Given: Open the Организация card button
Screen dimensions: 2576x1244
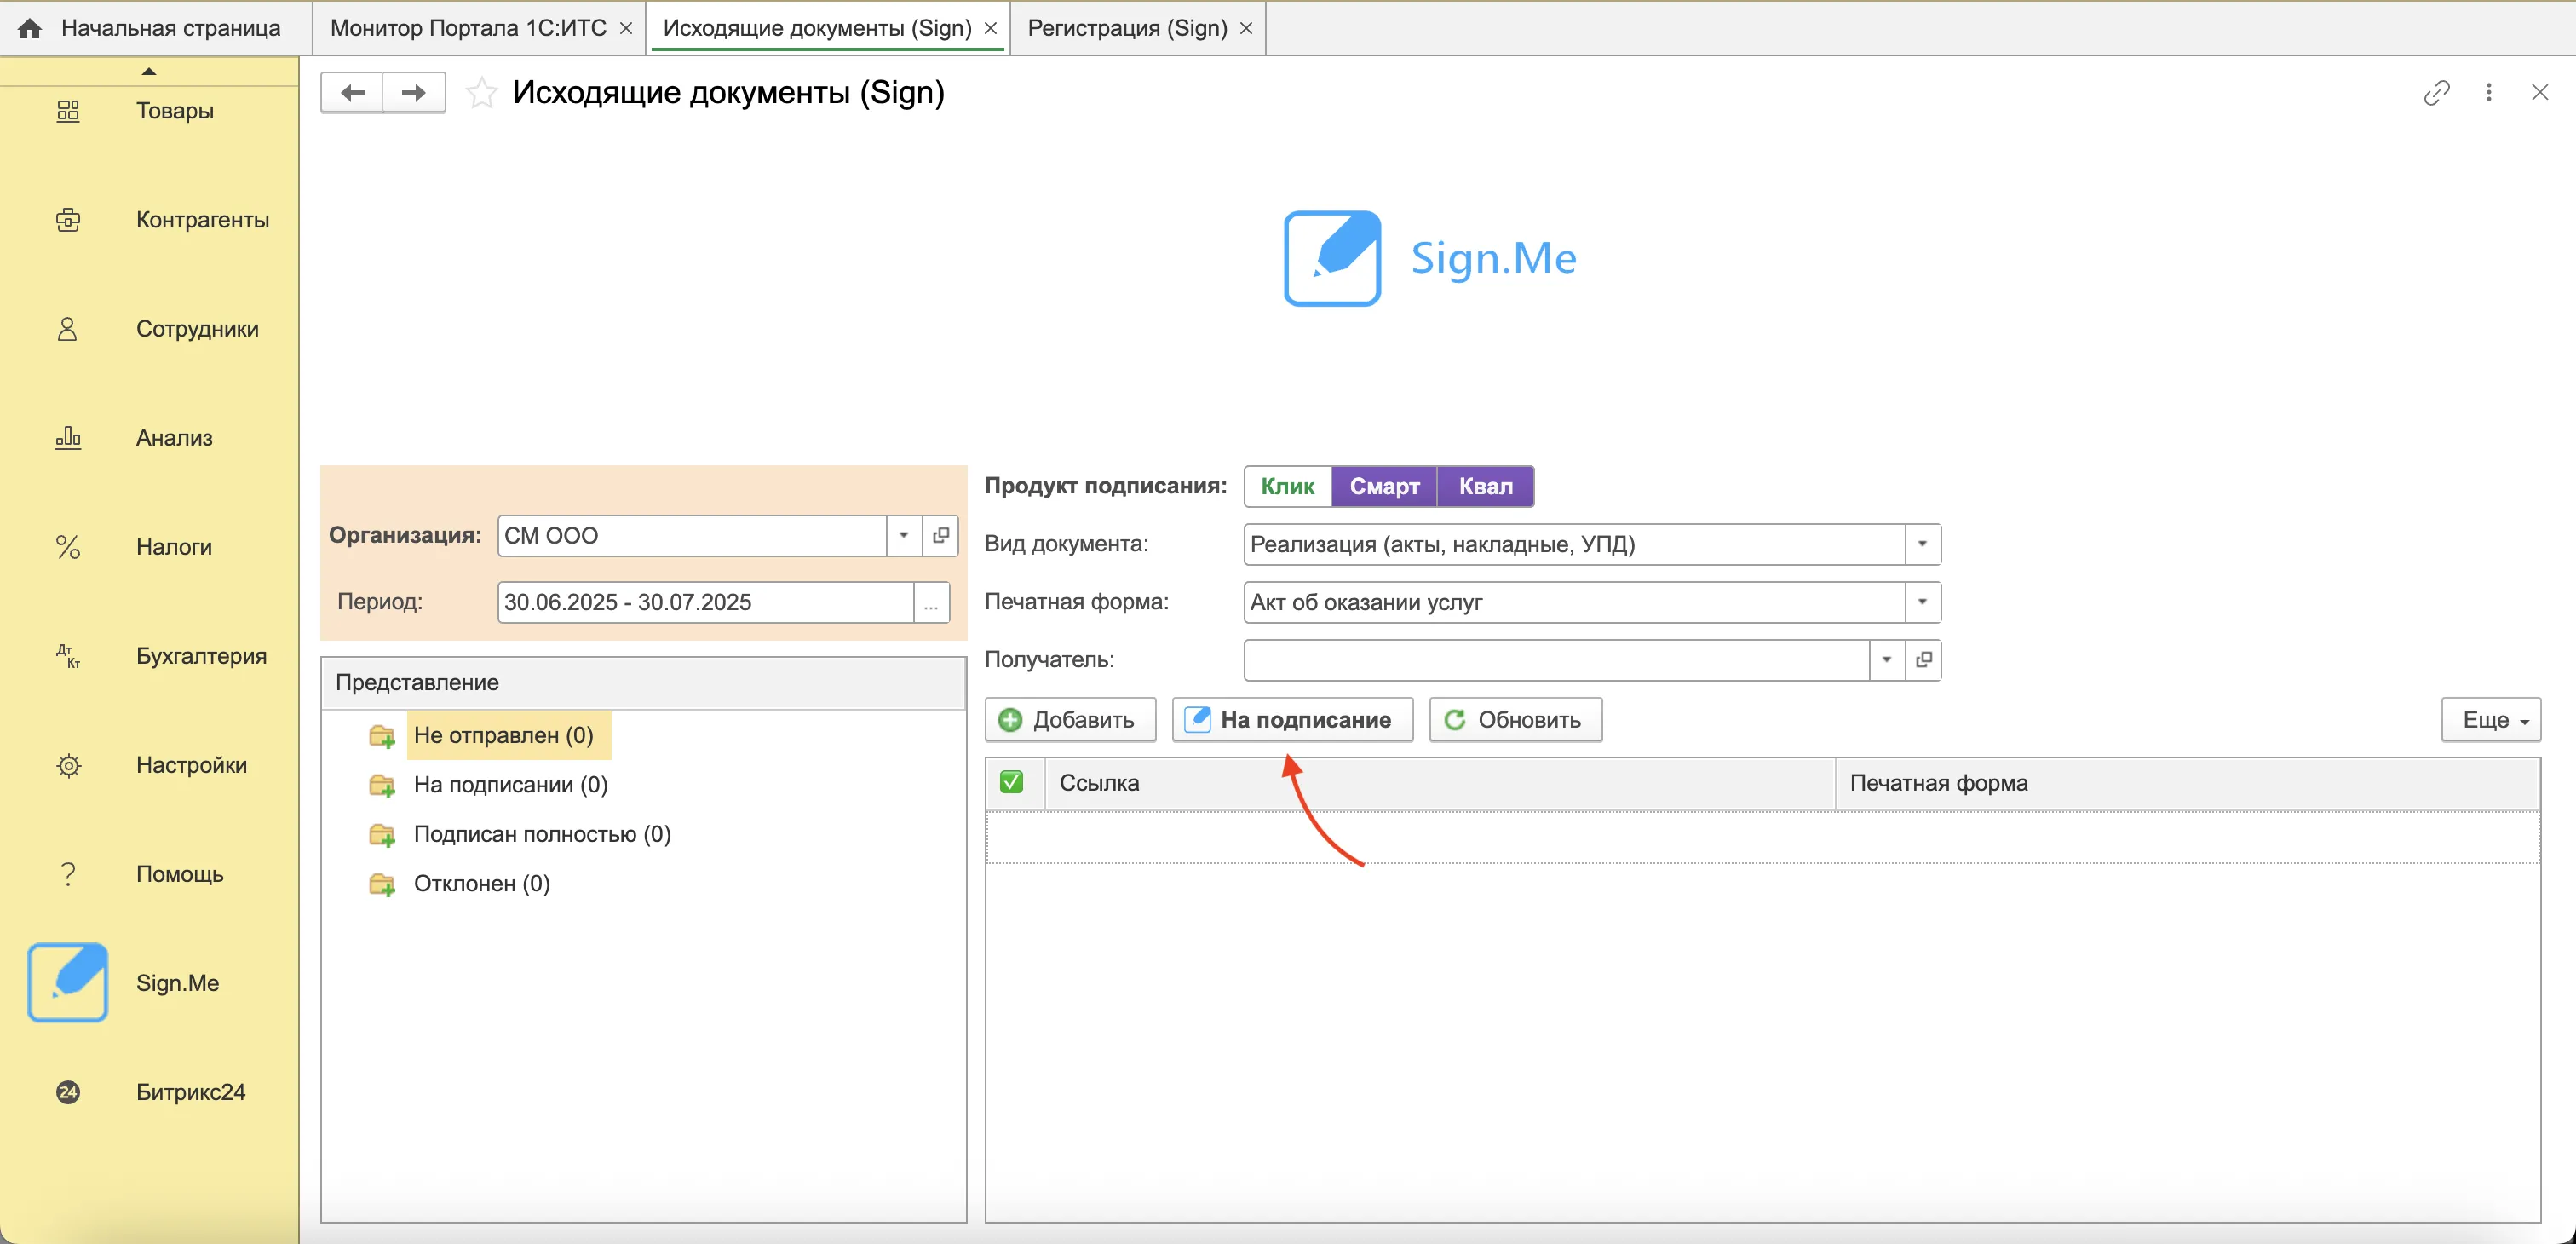Looking at the screenshot, I should coord(940,536).
